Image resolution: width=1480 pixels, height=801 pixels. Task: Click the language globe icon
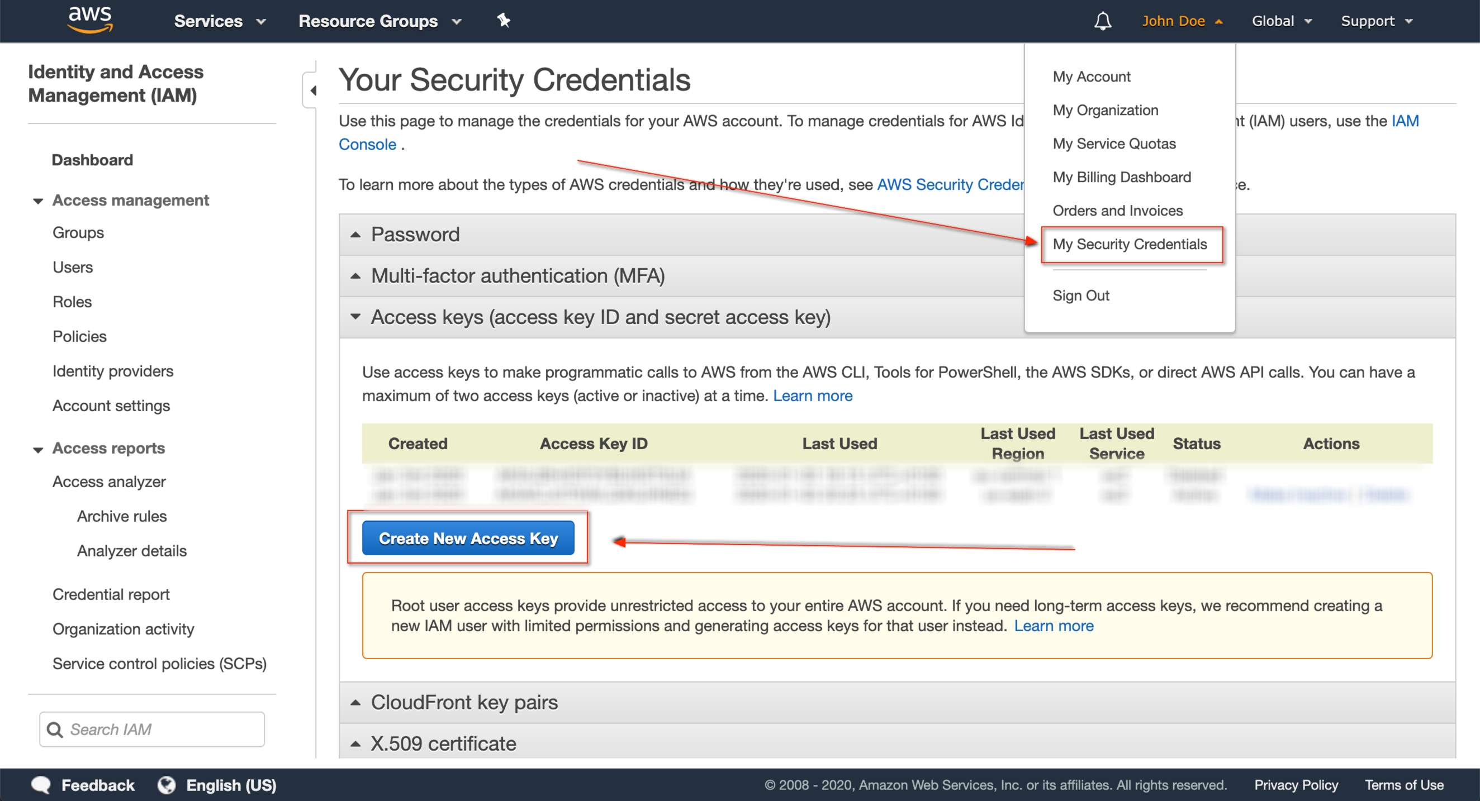point(167,784)
